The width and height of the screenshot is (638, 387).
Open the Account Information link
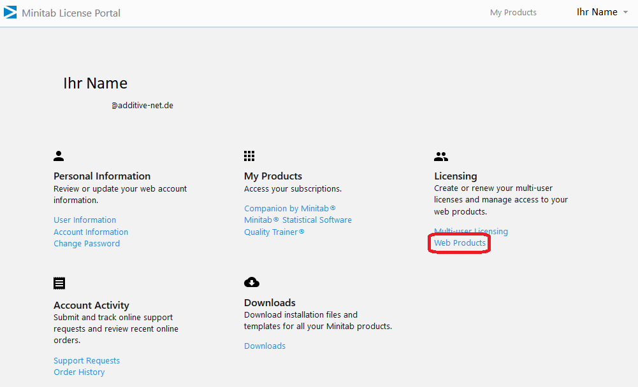click(91, 232)
